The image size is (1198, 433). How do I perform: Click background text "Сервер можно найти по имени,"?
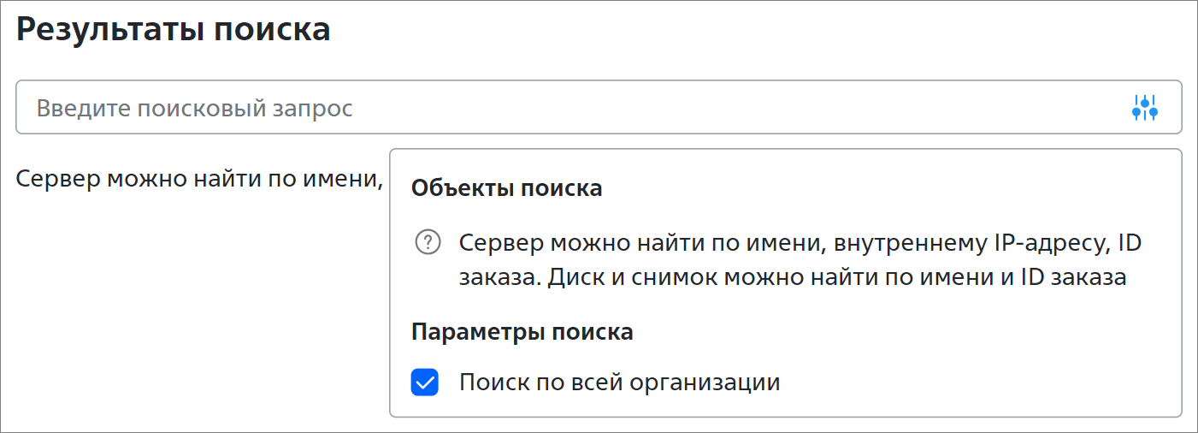(199, 180)
